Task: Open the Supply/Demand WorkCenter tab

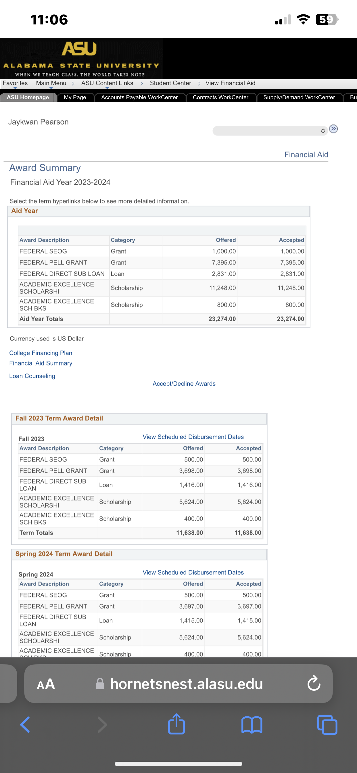Action: (299, 97)
